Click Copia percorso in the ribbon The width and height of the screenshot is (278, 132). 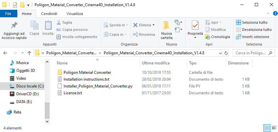(72, 30)
